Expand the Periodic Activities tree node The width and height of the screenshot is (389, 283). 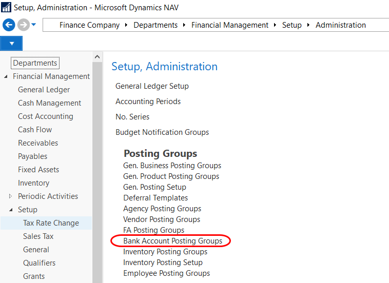tap(11, 196)
